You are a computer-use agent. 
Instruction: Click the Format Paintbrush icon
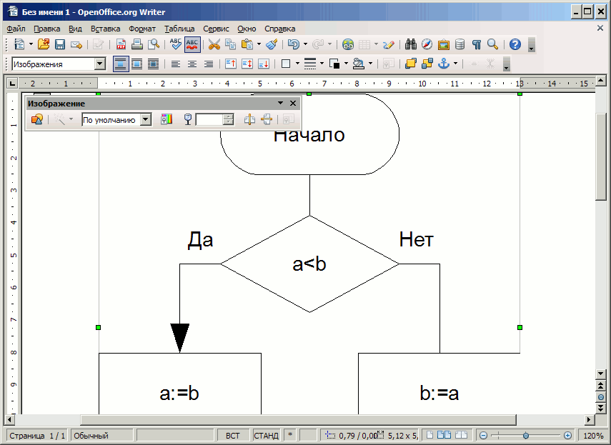tap(272, 44)
